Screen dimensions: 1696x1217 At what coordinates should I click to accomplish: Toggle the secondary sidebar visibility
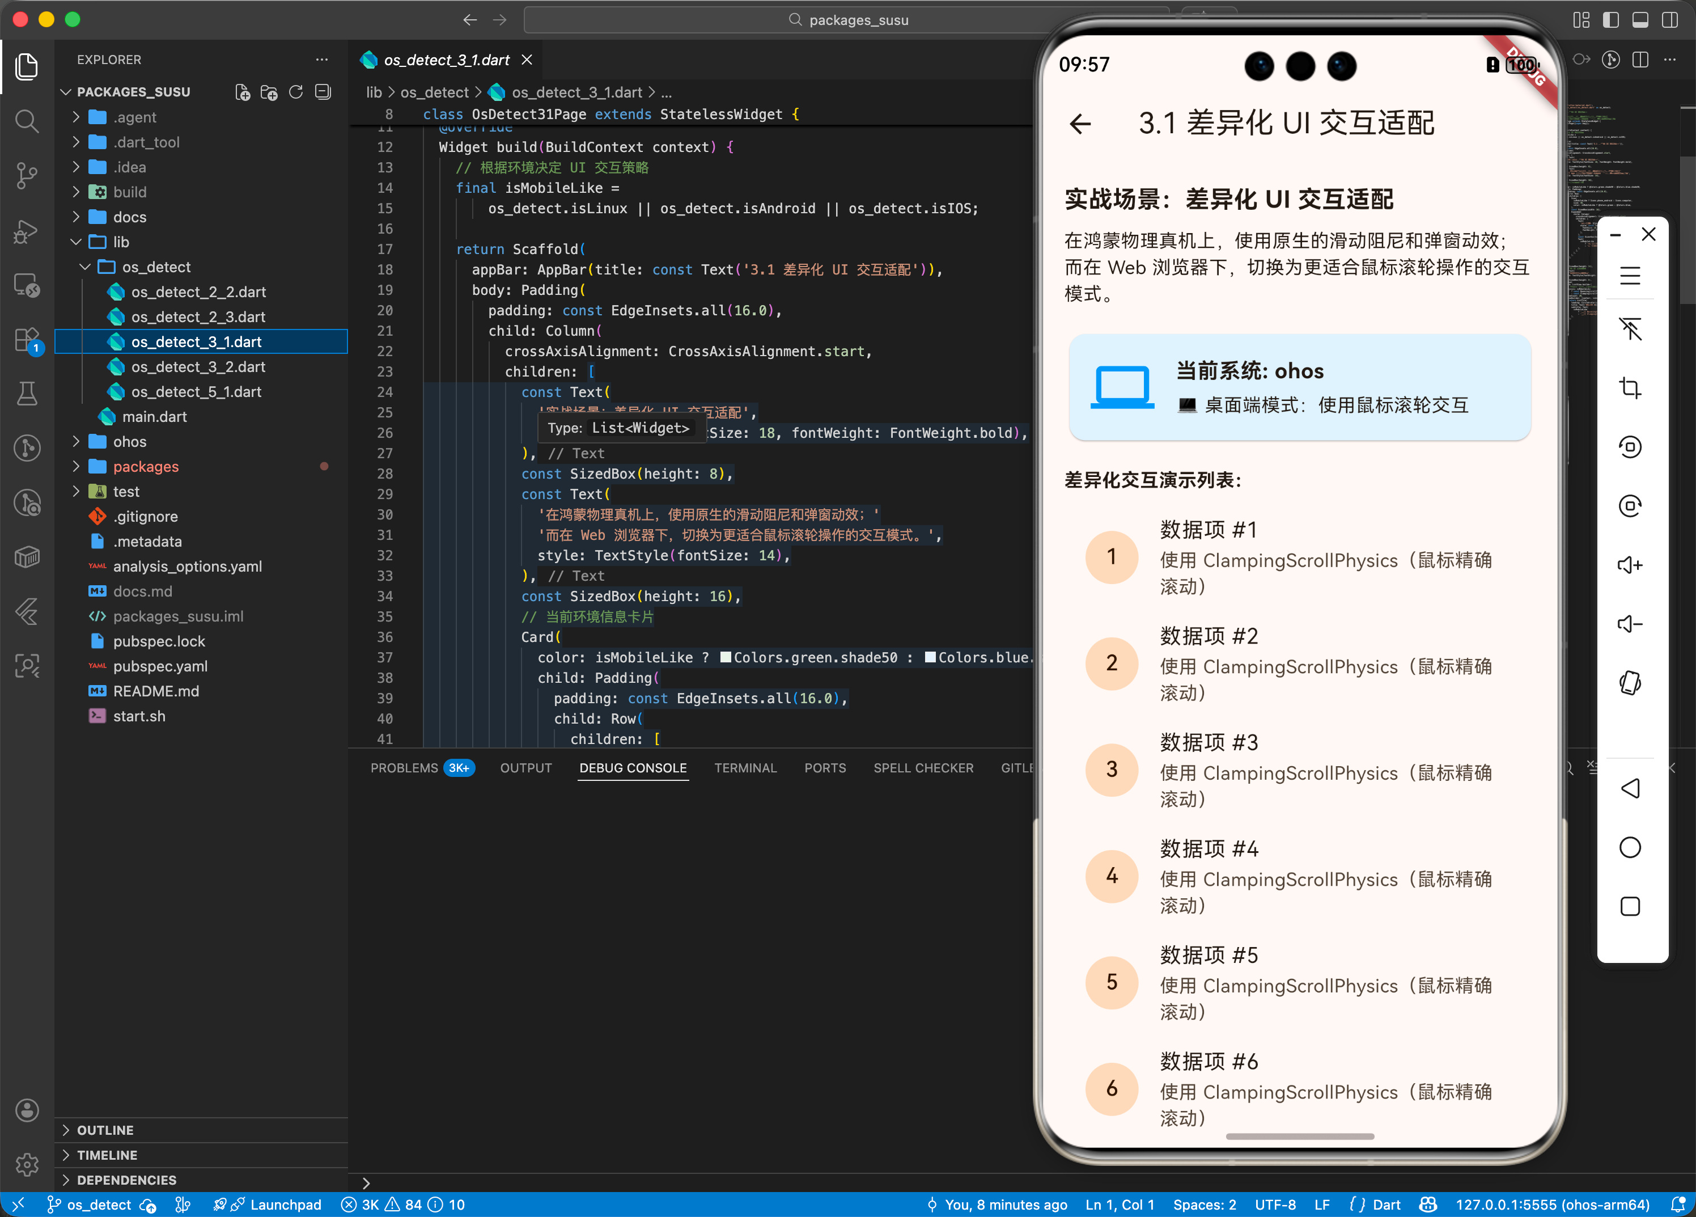tap(1671, 20)
